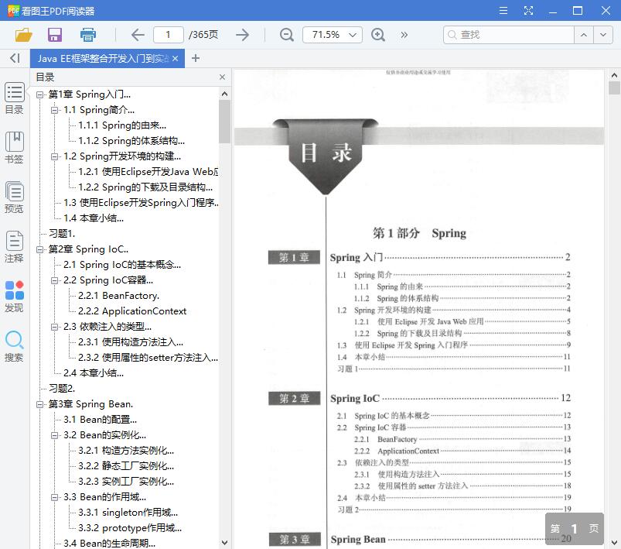
Task: Collapse the 2.3 依赖注入的类型 node
Action: coord(54,327)
